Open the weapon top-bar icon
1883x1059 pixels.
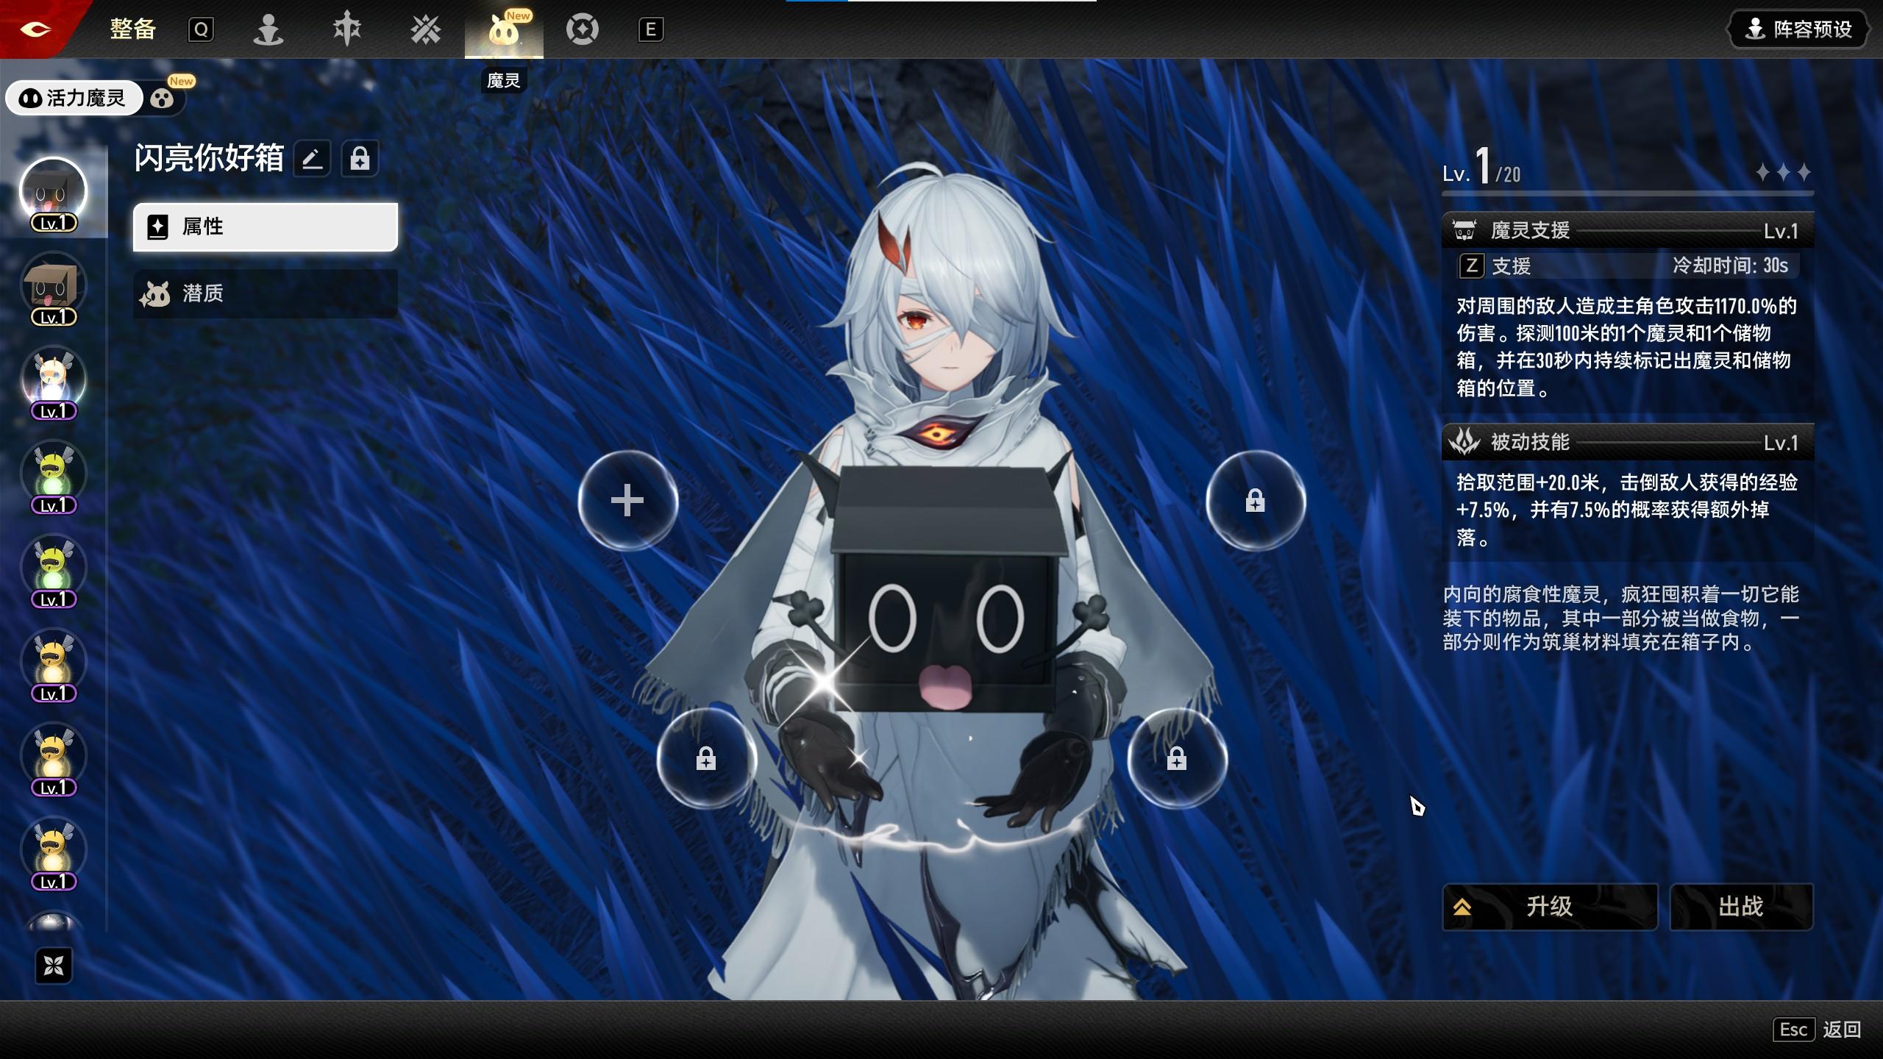346,30
